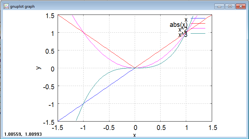Click the legend entry 'x^2'
Viewport: 249px width, 139px height.
click(x=183, y=29)
